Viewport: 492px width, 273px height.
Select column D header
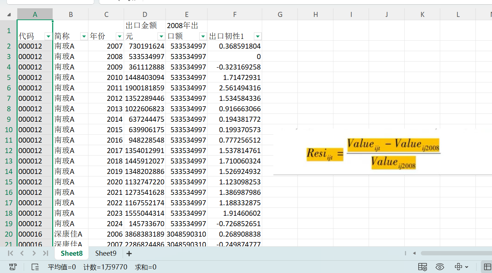(x=145, y=14)
